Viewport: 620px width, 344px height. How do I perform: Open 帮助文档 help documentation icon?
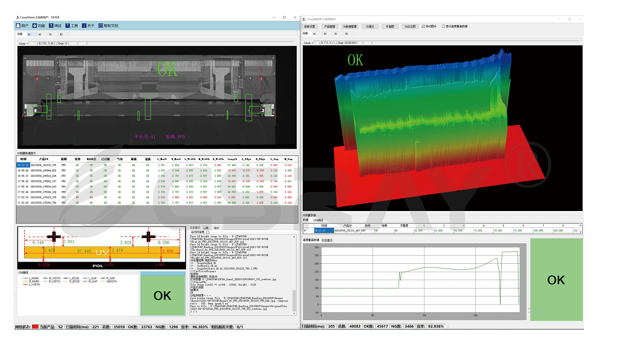click(101, 25)
